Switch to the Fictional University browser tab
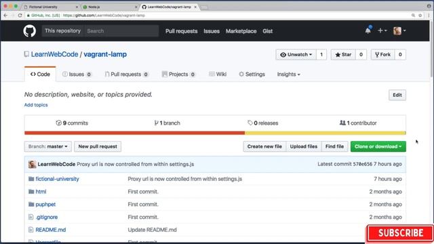 point(50,7)
